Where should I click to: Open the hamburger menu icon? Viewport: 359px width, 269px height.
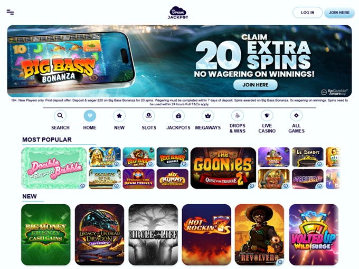(10, 12)
